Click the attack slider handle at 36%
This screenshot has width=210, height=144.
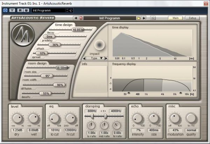tap(55, 45)
